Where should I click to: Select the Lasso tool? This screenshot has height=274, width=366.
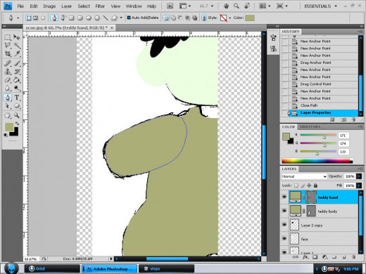[x=8, y=46]
